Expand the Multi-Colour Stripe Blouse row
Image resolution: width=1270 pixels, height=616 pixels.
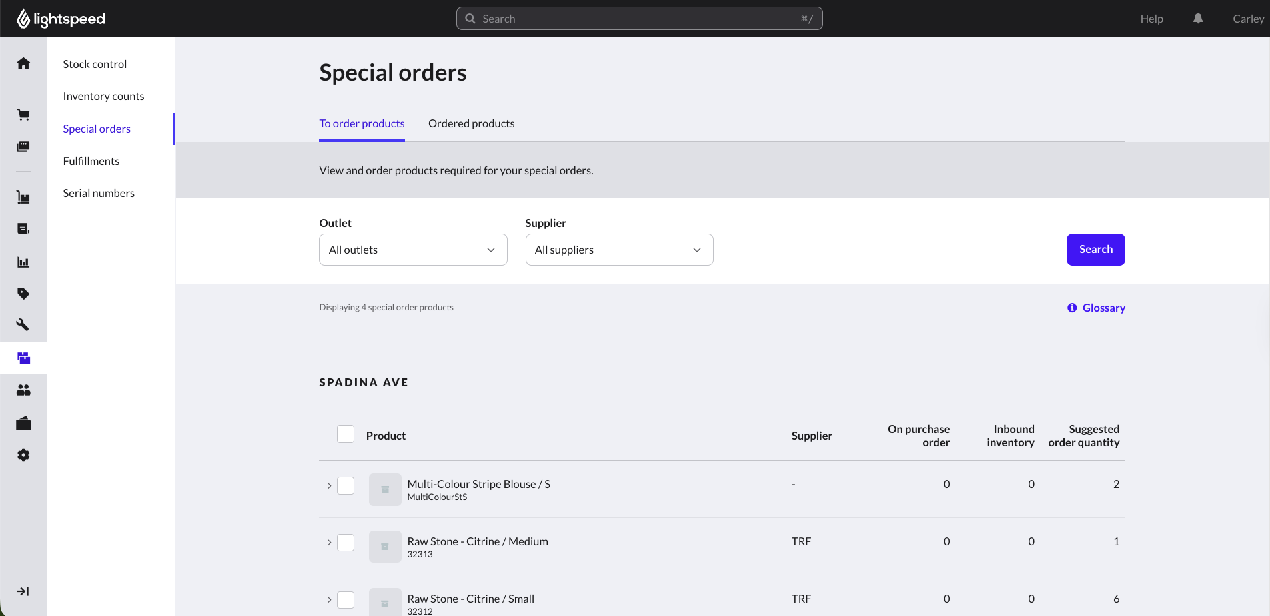pyautogui.click(x=329, y=486)
